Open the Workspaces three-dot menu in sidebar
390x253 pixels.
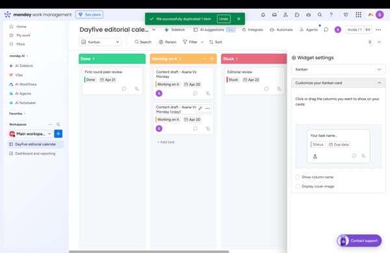50,124
